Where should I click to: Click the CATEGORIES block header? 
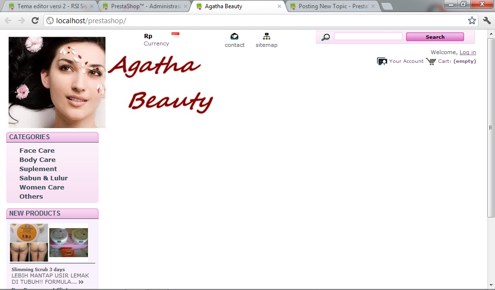click(x=52, y=137)
